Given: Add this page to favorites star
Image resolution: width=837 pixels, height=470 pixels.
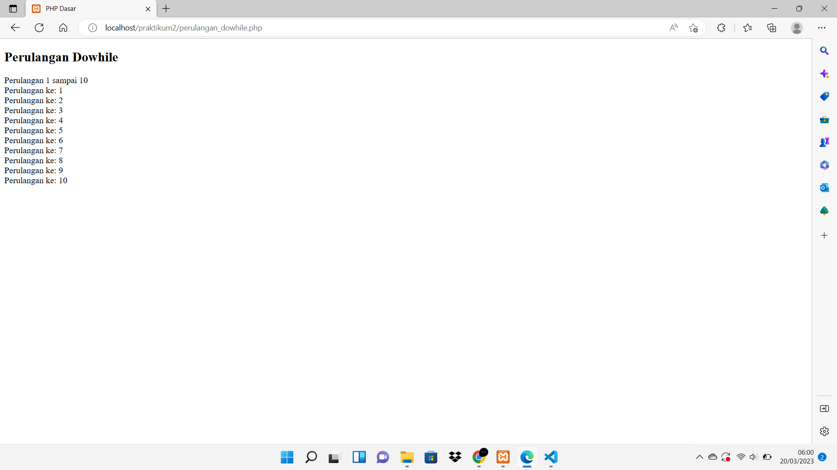Looking at the screenshot, I should pos(693,28).
